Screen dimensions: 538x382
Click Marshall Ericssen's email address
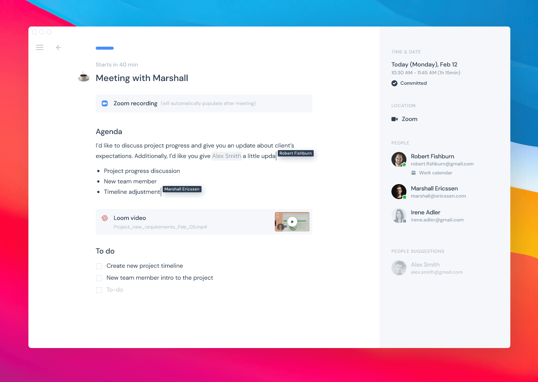click(x=438, y=196)
